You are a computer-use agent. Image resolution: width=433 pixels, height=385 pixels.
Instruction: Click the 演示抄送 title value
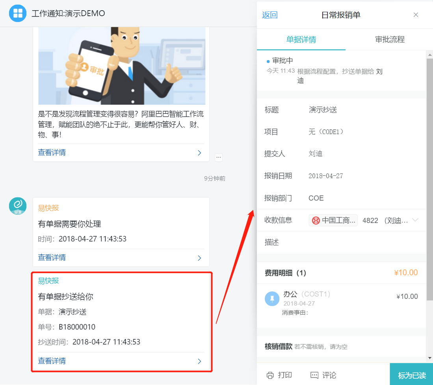(x=323, y=110)
